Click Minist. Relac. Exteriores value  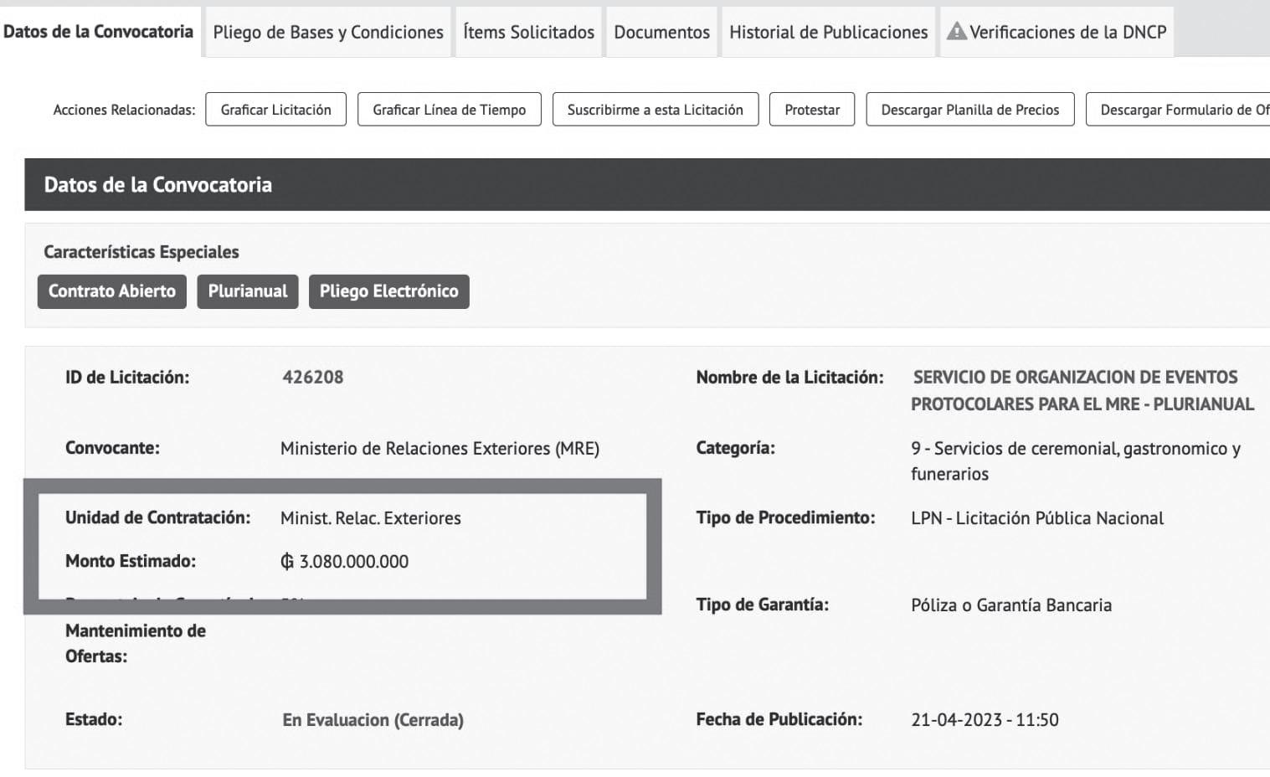(370, 517)
